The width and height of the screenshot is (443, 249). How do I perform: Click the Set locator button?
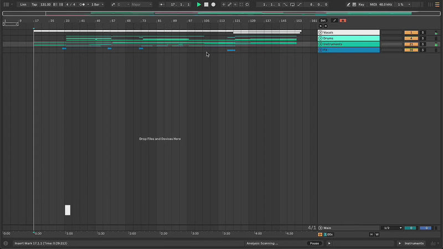pos(323,20)
